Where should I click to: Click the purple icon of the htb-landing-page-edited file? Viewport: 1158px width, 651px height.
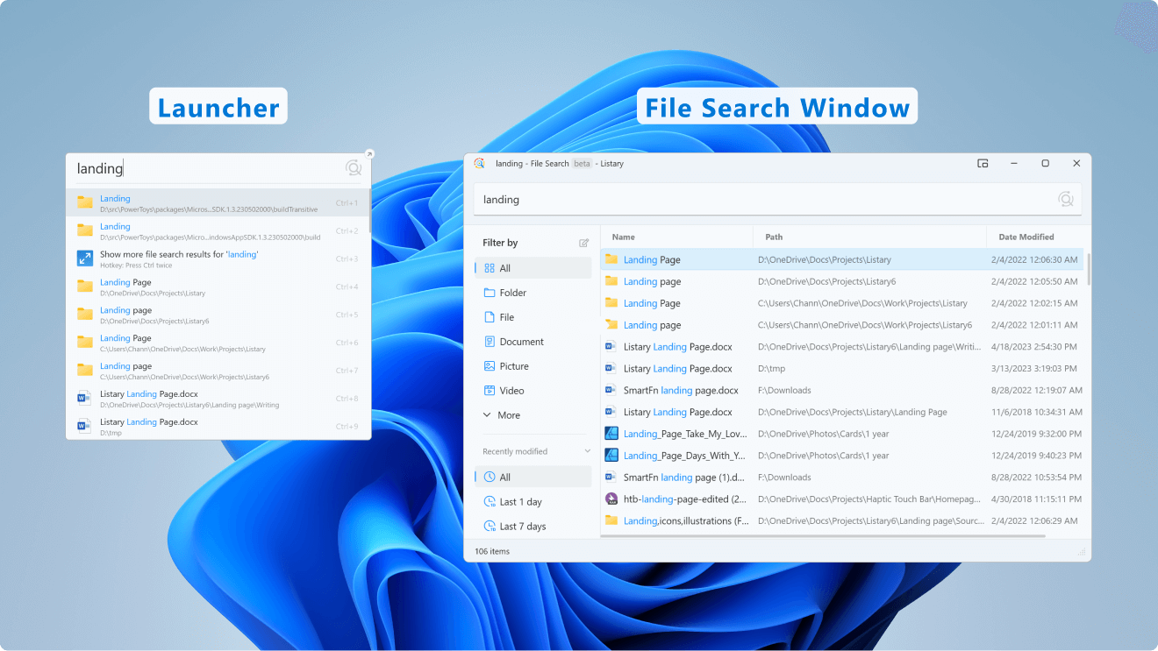pyautogui.click(x=611, y=499)
